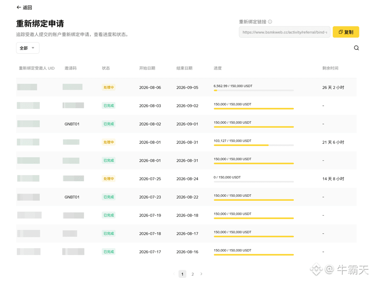The image size is (372, 281).
Task: Click the next page chevron
Action: [201, 274]
